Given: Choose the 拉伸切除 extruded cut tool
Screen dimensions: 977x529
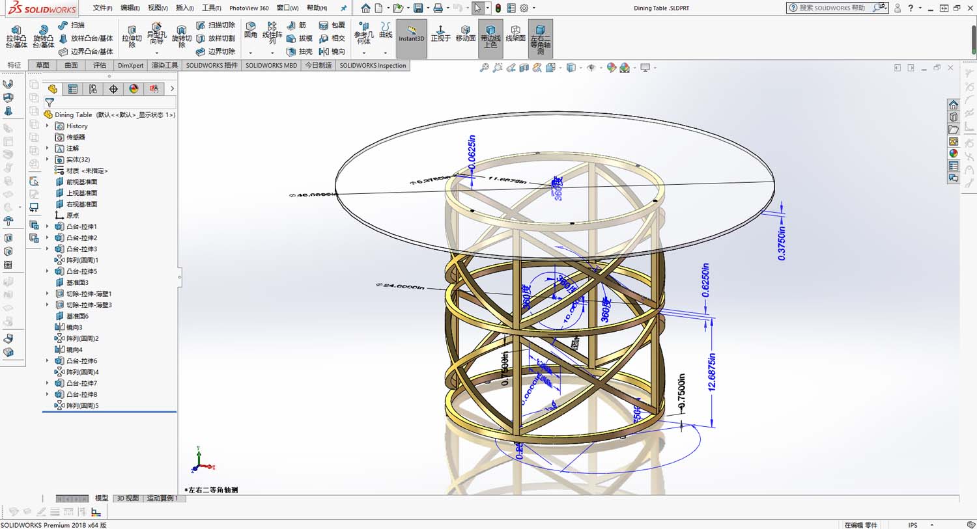Looking at the screenshot, I should tap(132, 36).
